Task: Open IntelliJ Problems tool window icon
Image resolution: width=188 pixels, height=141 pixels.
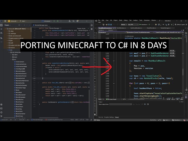Action: (1, 112)
